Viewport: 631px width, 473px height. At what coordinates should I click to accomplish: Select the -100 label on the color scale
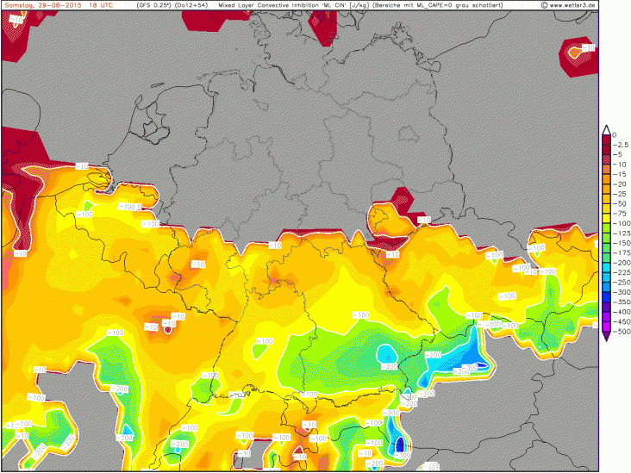coord(620,223)
